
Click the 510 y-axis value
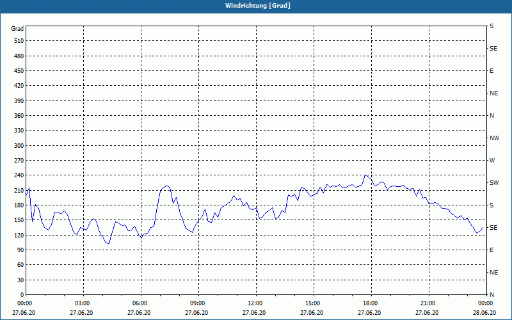19,41
